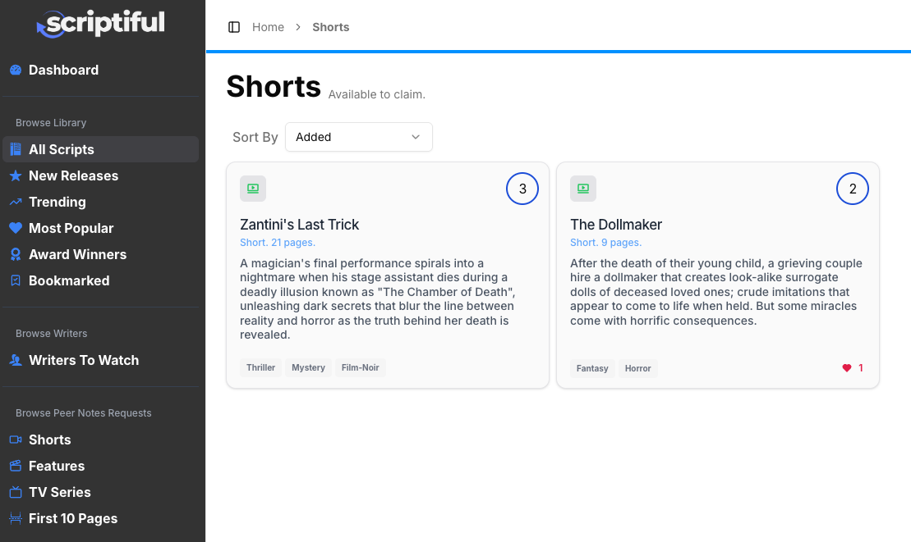This screenshot has width=911, height=542.
Task: Click the Thriller genre tag
Action: [x=260, y=367]
